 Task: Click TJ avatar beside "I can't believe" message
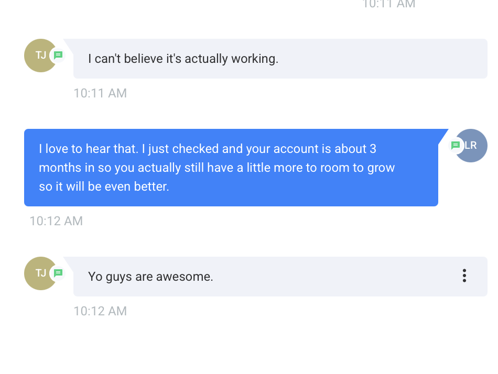point(38,56)
